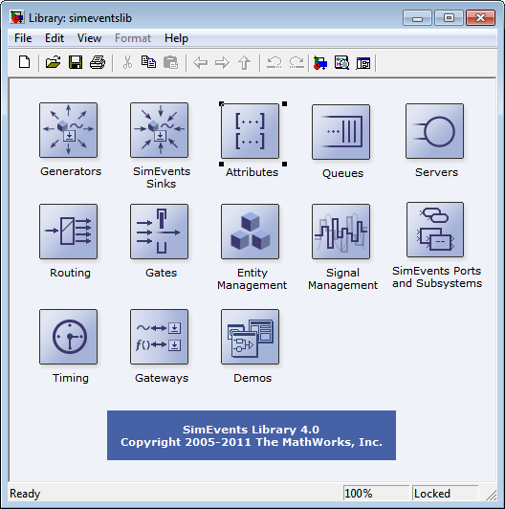Open the Generators library block
This screenshot has width=505, height=509.
pos(68,130)
